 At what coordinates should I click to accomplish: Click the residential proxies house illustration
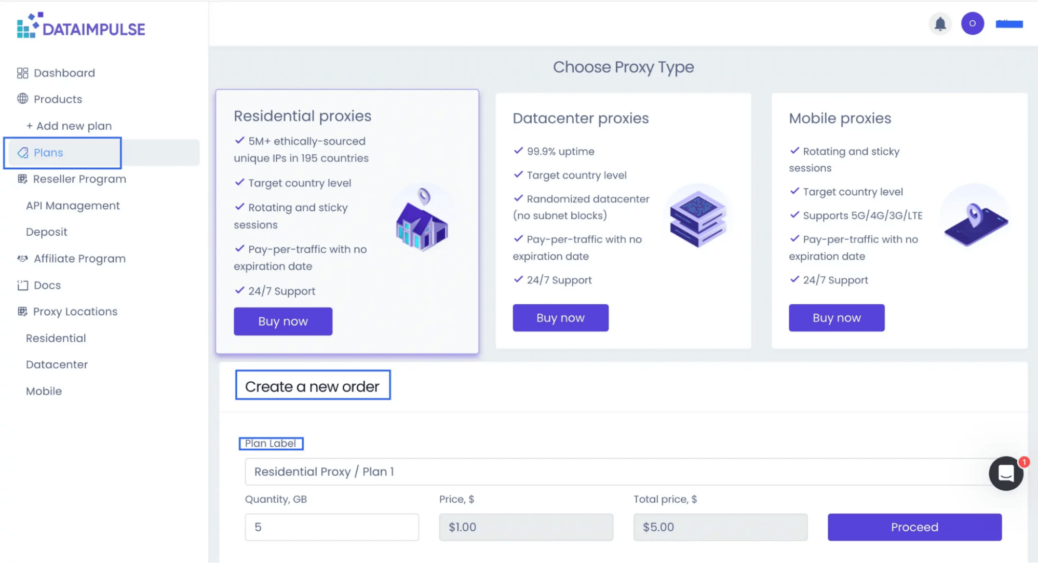pyautogui.click(x=422, y=221)
